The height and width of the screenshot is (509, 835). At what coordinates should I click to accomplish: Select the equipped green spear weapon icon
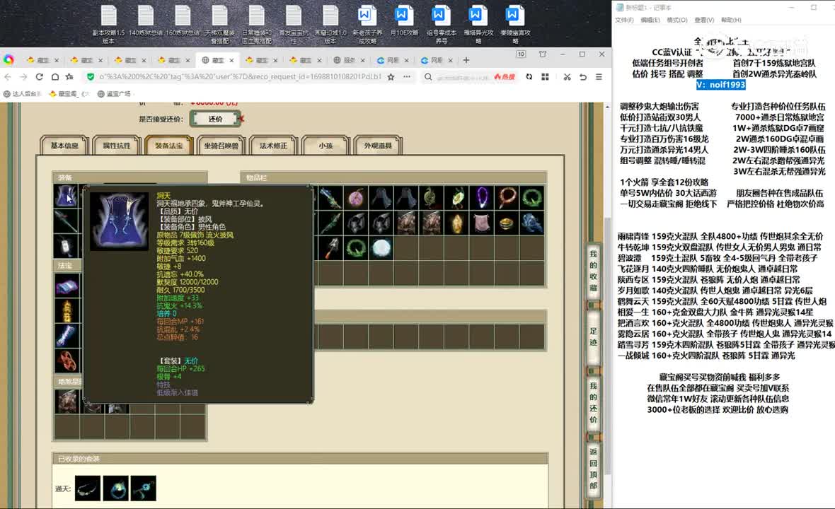coord(66,221)
